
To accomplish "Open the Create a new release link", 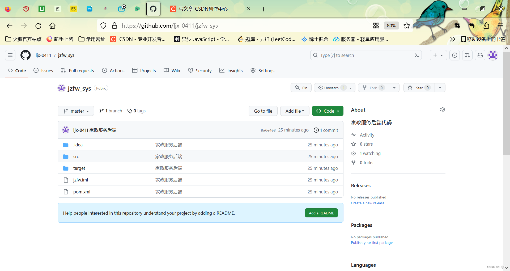I will pyautogui.click(x=367, y=203).
